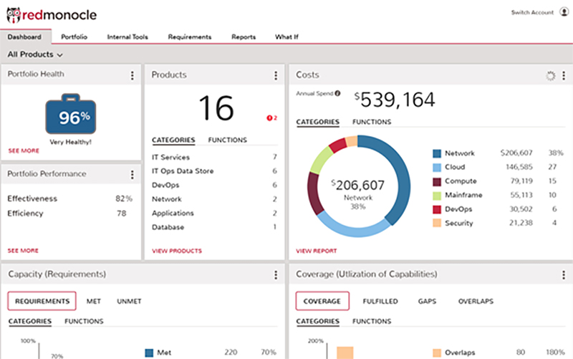Image resolution: width=573 pixels, height=359 pixels.
Task: Open Products panel three-dot menu
Action: pos(276,75)
